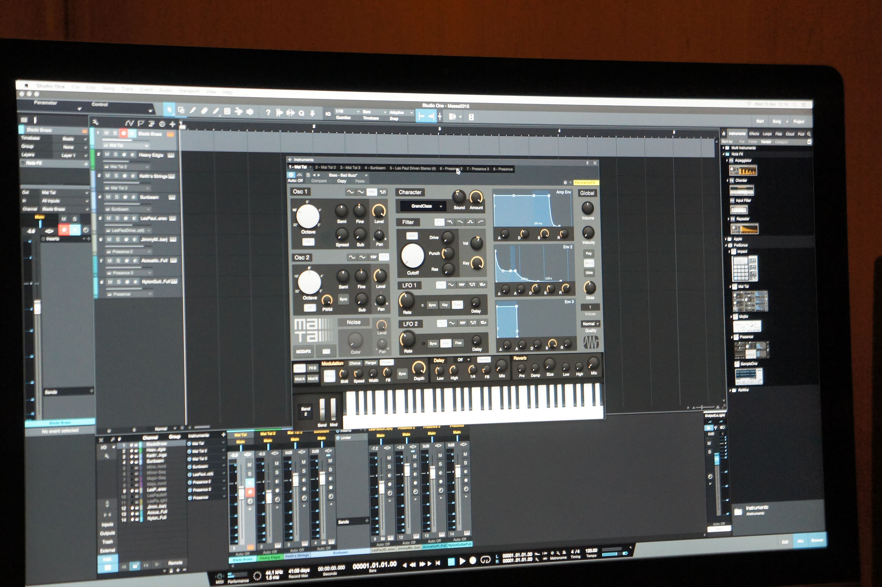Switch to the Effects browser tab
Image resolution: width=882 pixels, height=587 pixels.
pos(754,134)
